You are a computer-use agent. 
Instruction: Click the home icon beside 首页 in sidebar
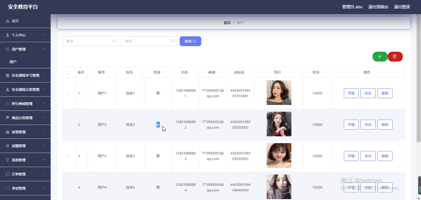coord(8,21)
